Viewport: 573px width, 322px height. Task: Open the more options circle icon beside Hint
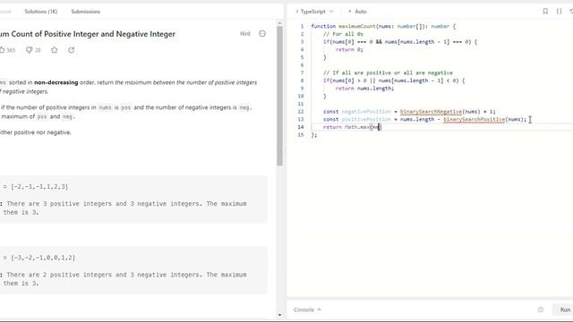262,34
